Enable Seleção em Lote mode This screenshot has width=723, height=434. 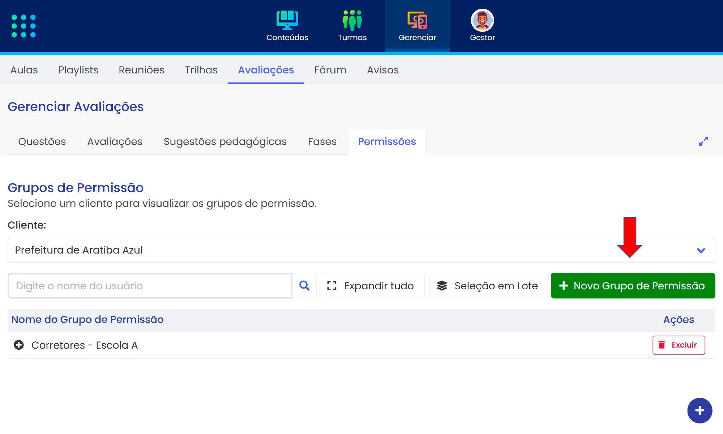point(488,286)
